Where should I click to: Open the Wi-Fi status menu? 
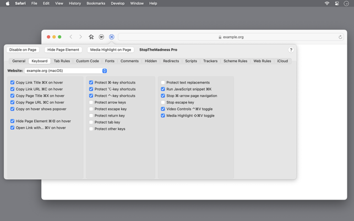point(327,3)
